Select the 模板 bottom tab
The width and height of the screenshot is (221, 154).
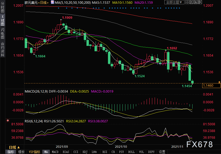[21, 152]
